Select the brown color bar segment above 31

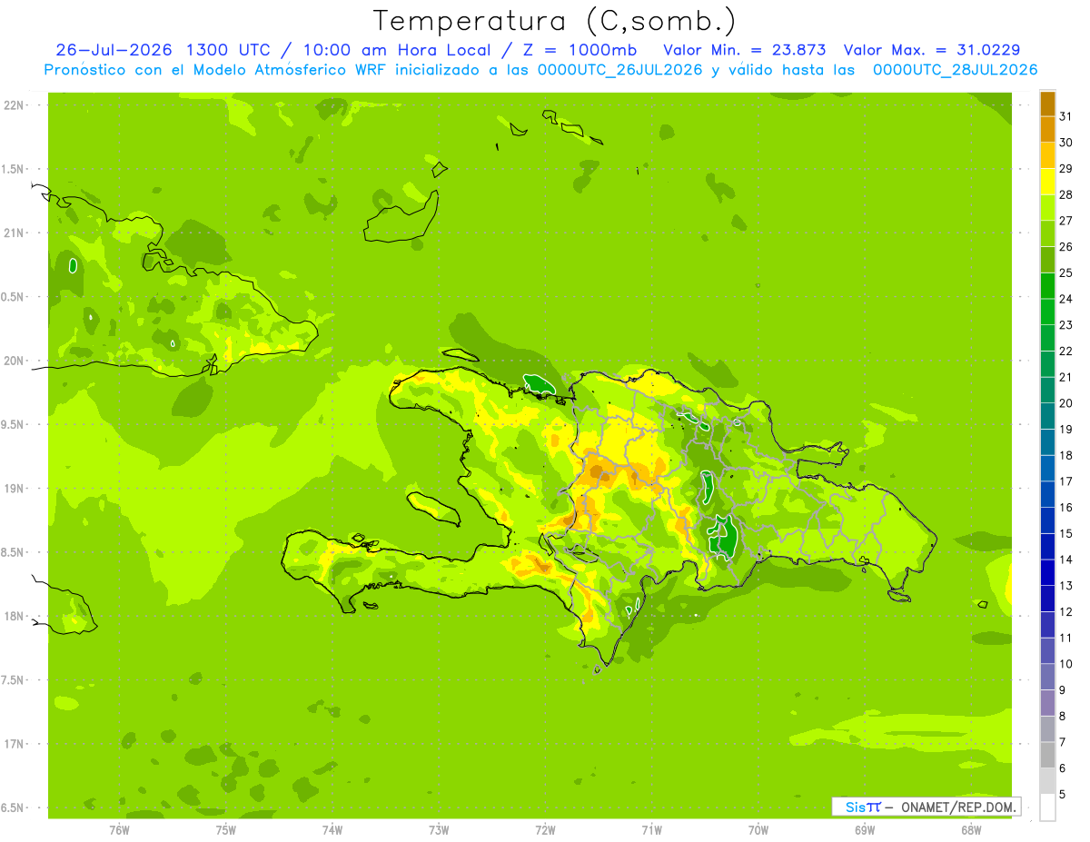point(1047,104)
